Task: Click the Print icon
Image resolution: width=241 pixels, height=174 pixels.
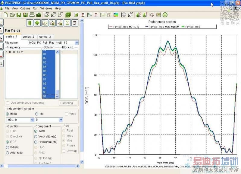Action: point(32,15)
